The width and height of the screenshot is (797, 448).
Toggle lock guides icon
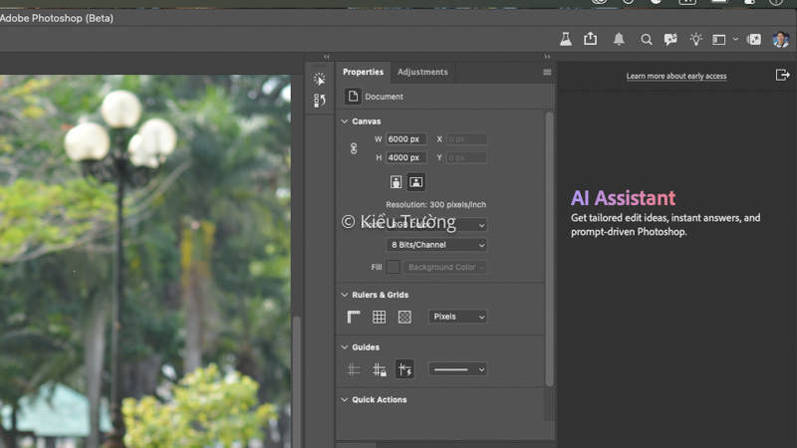(380, 369)
